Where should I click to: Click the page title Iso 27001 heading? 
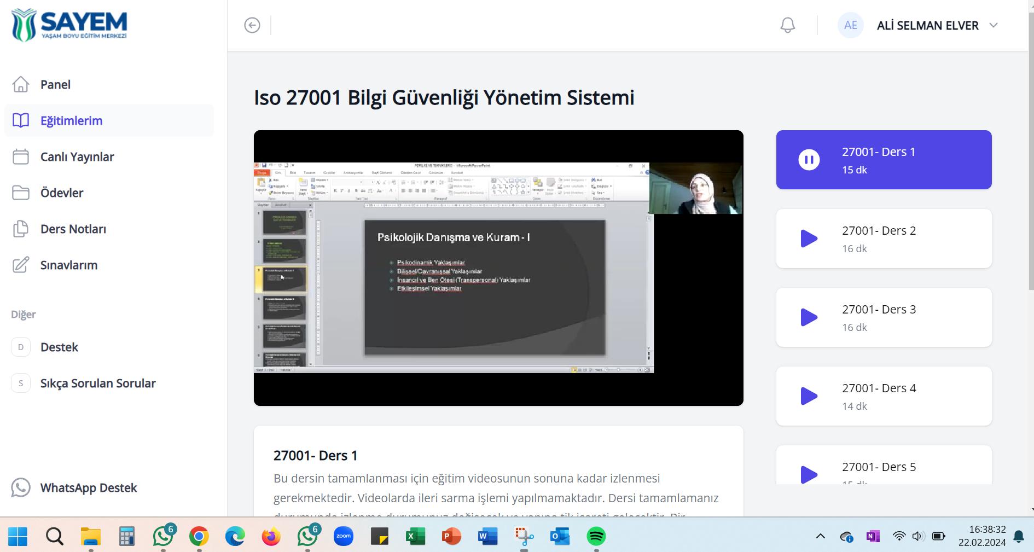point(444,97)
